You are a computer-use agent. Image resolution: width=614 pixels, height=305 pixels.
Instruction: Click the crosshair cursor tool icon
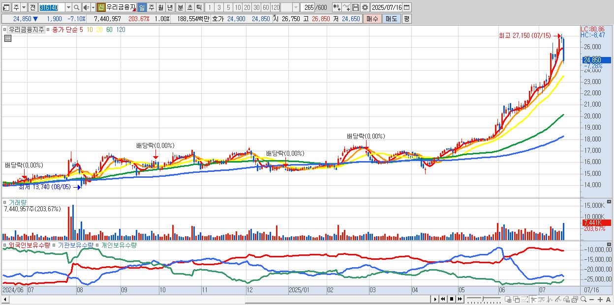(533, 299)
